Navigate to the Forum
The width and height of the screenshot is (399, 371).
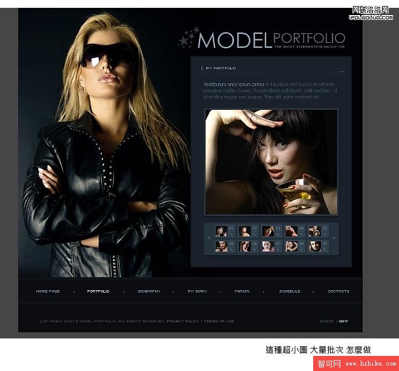pos(242,291)
